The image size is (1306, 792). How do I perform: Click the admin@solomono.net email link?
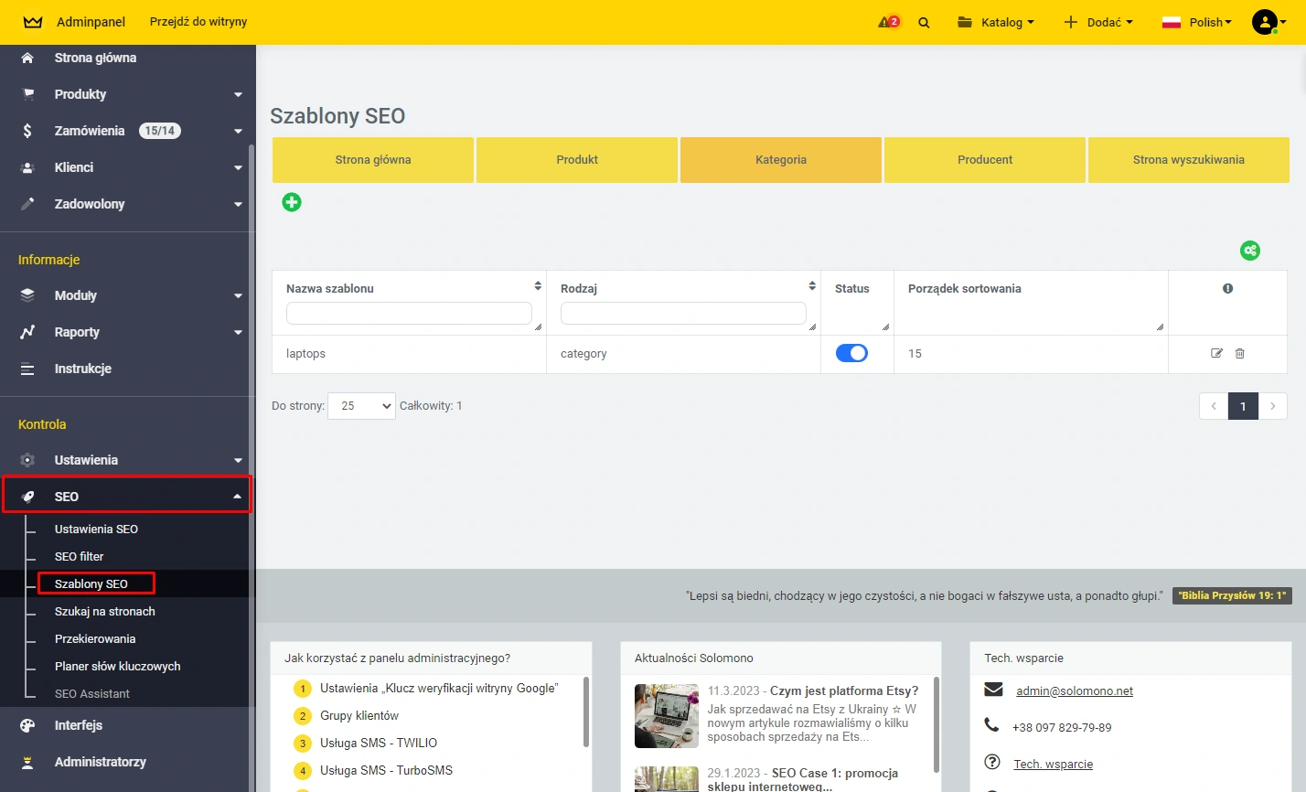click(x=1075, y=690)
